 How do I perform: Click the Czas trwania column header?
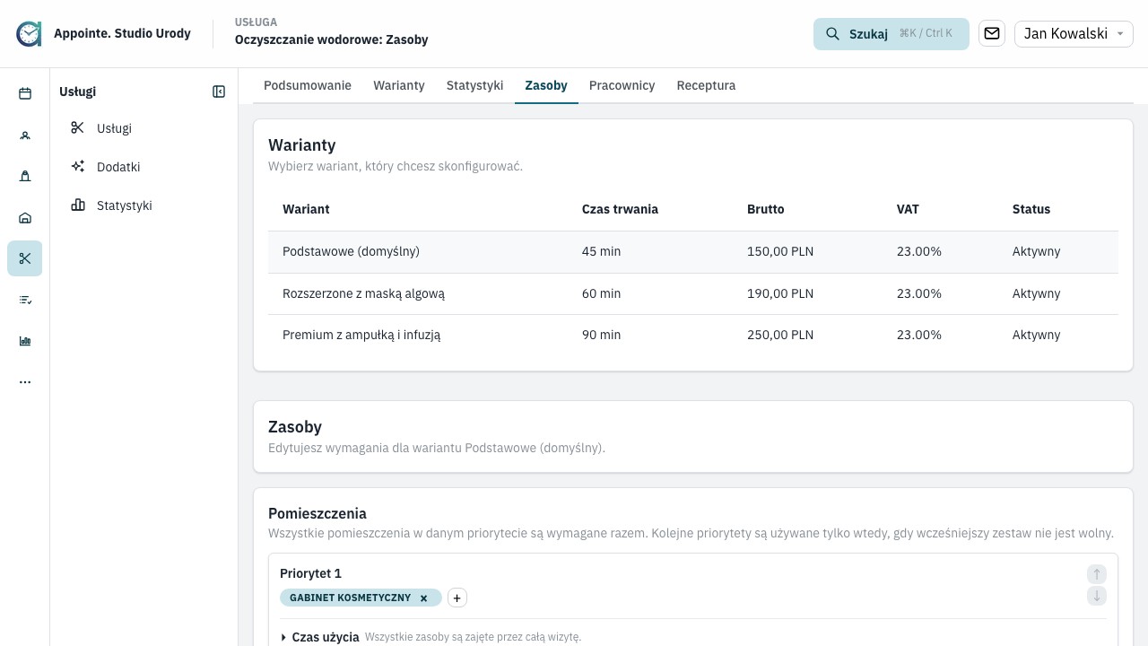(x=620, y=209)
